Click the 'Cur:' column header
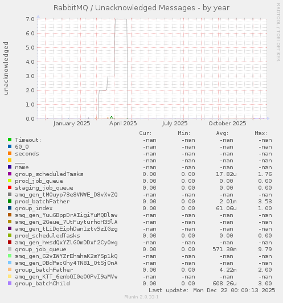283x303 pixels. (145, 133)
